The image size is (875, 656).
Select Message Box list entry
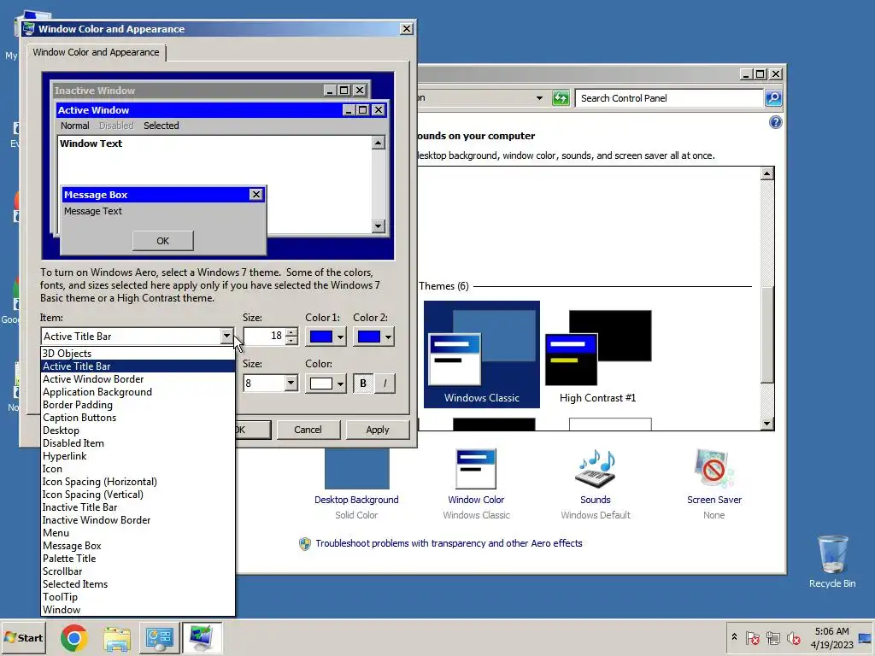[138, 546]
